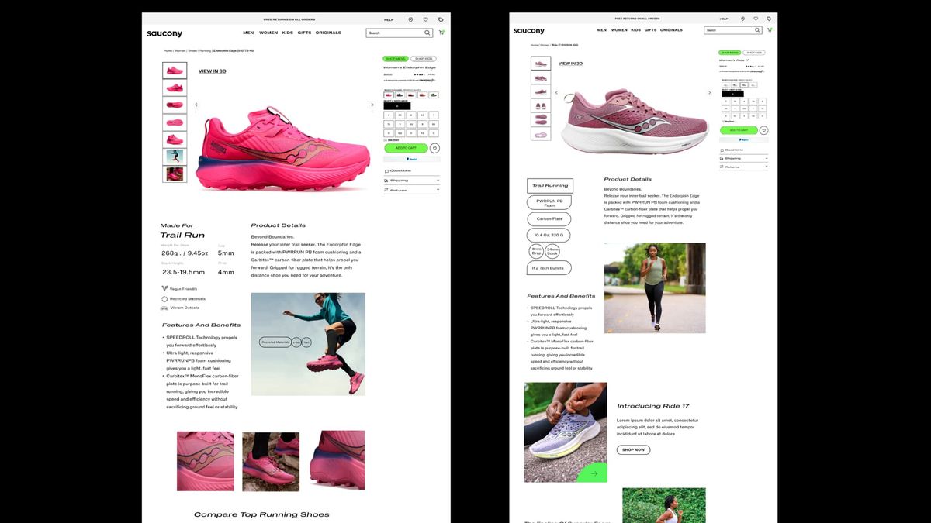Open wishlist heart in Endorphin Edge page header
This screenshot has height=523, width=931.
pos(425,19)
